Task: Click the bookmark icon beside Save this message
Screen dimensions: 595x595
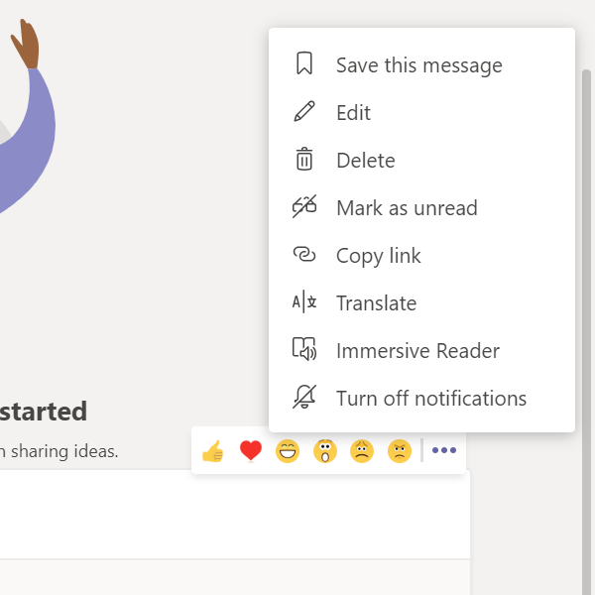Action: (x=304, y=63)
